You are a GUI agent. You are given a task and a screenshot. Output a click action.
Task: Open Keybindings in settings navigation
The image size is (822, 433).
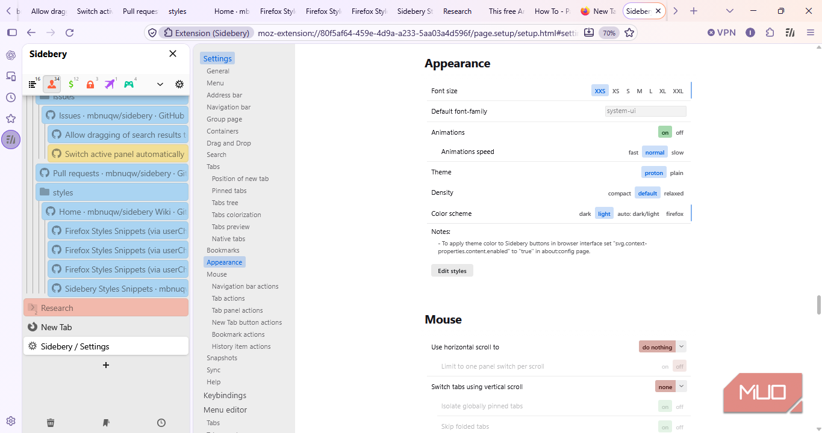225,395
